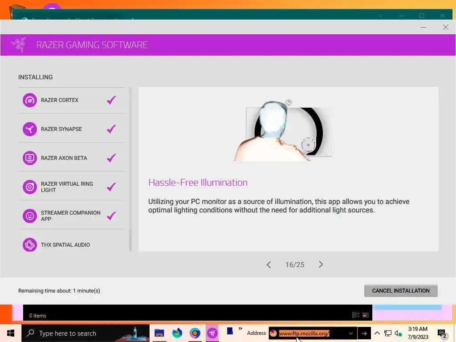Click the THX Spatial Audio icon
This screenshot has height=342, width=456.
30,245
